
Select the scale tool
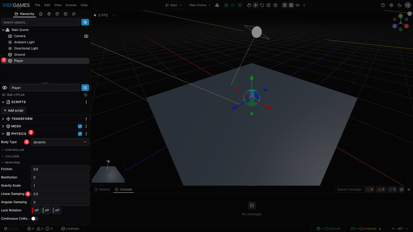point(268,5)
